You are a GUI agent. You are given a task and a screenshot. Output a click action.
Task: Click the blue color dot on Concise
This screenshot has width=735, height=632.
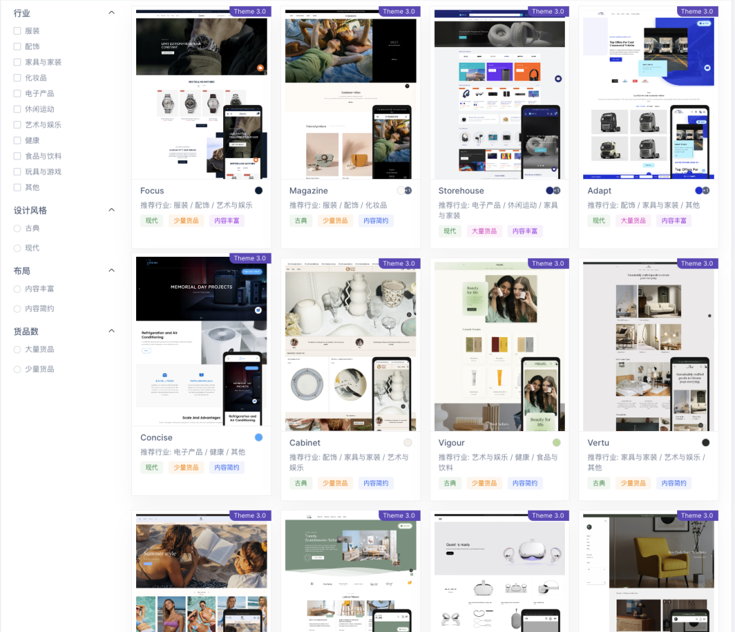pos(259,437)
